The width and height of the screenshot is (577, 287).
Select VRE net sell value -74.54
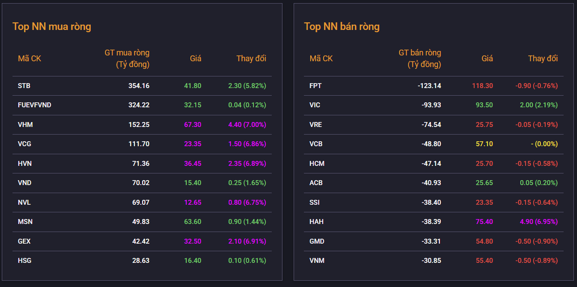point(431,125)
